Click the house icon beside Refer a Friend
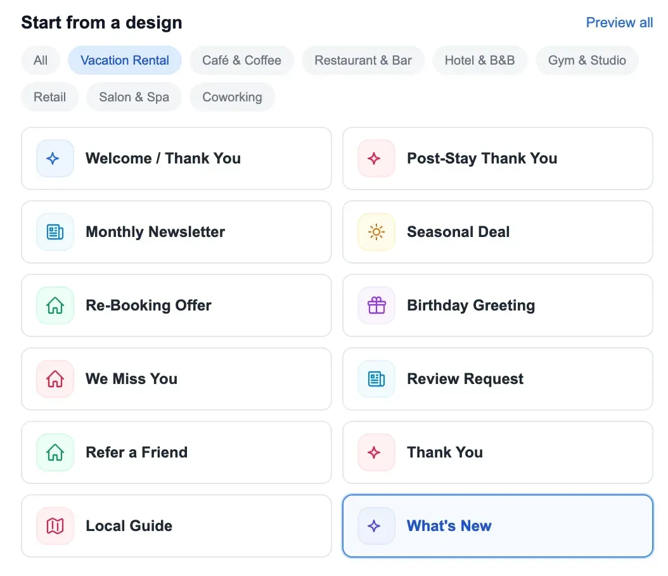Screen dimensions: 668x576 (x=55, y=452)
